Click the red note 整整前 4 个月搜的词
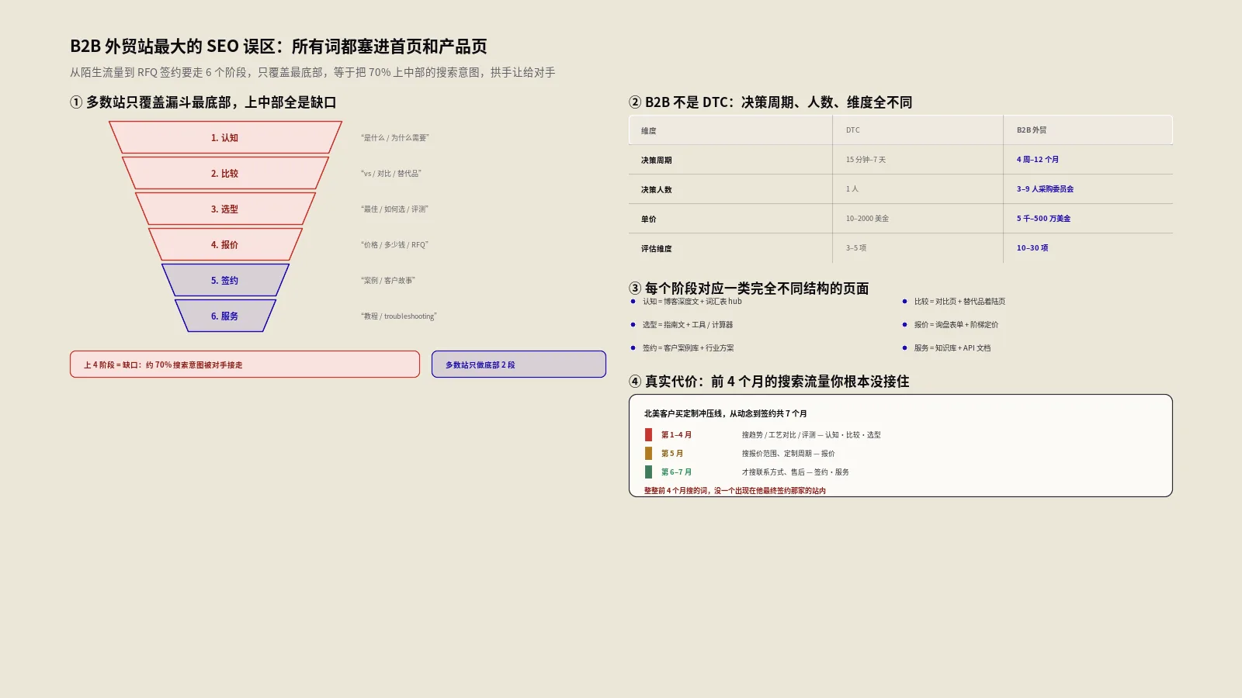The image size is (1242, 698). pos(734,491)
